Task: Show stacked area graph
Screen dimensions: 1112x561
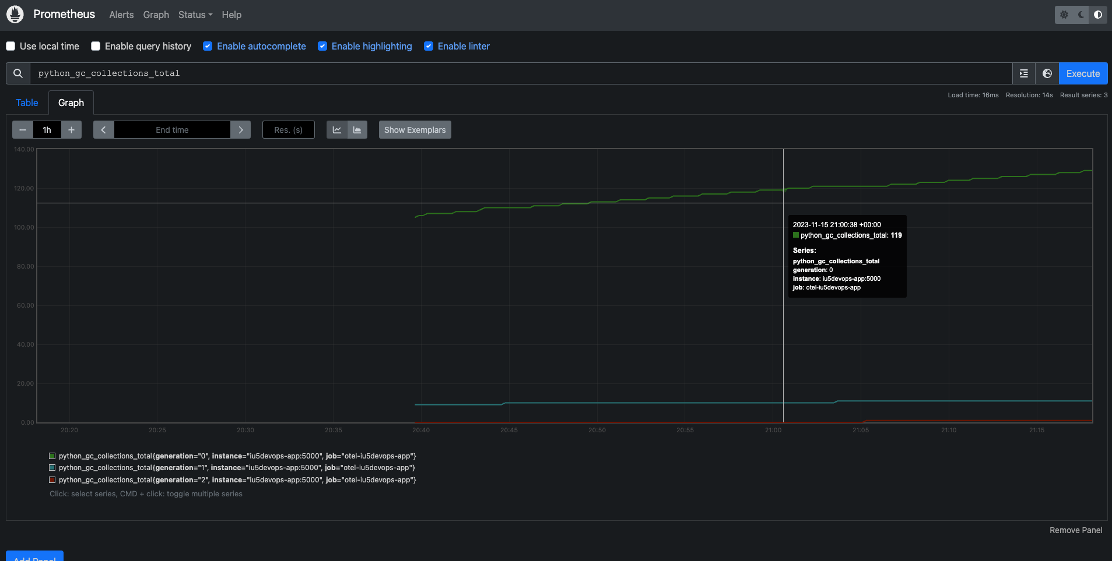Action: click(357, 130)
